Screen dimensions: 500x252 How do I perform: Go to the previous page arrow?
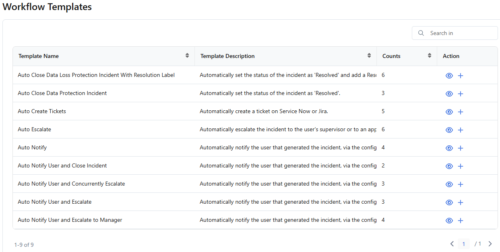coord(452,244)
